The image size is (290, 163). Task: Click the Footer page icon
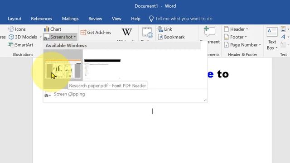(226, 37)
